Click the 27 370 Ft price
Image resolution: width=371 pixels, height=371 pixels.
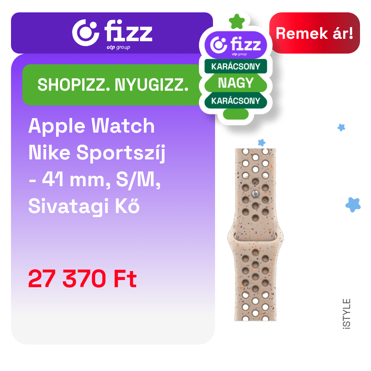(82, 279)
